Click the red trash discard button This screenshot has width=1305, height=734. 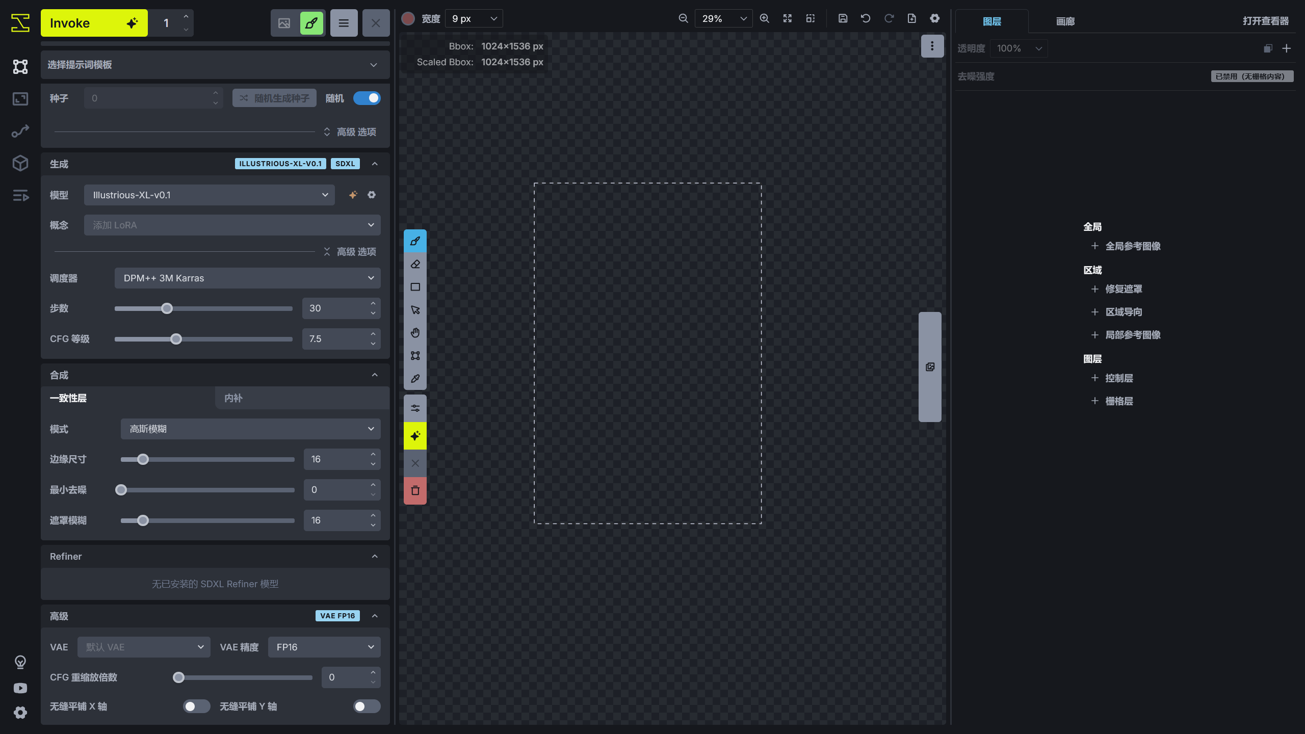click(x=415, y=491)
